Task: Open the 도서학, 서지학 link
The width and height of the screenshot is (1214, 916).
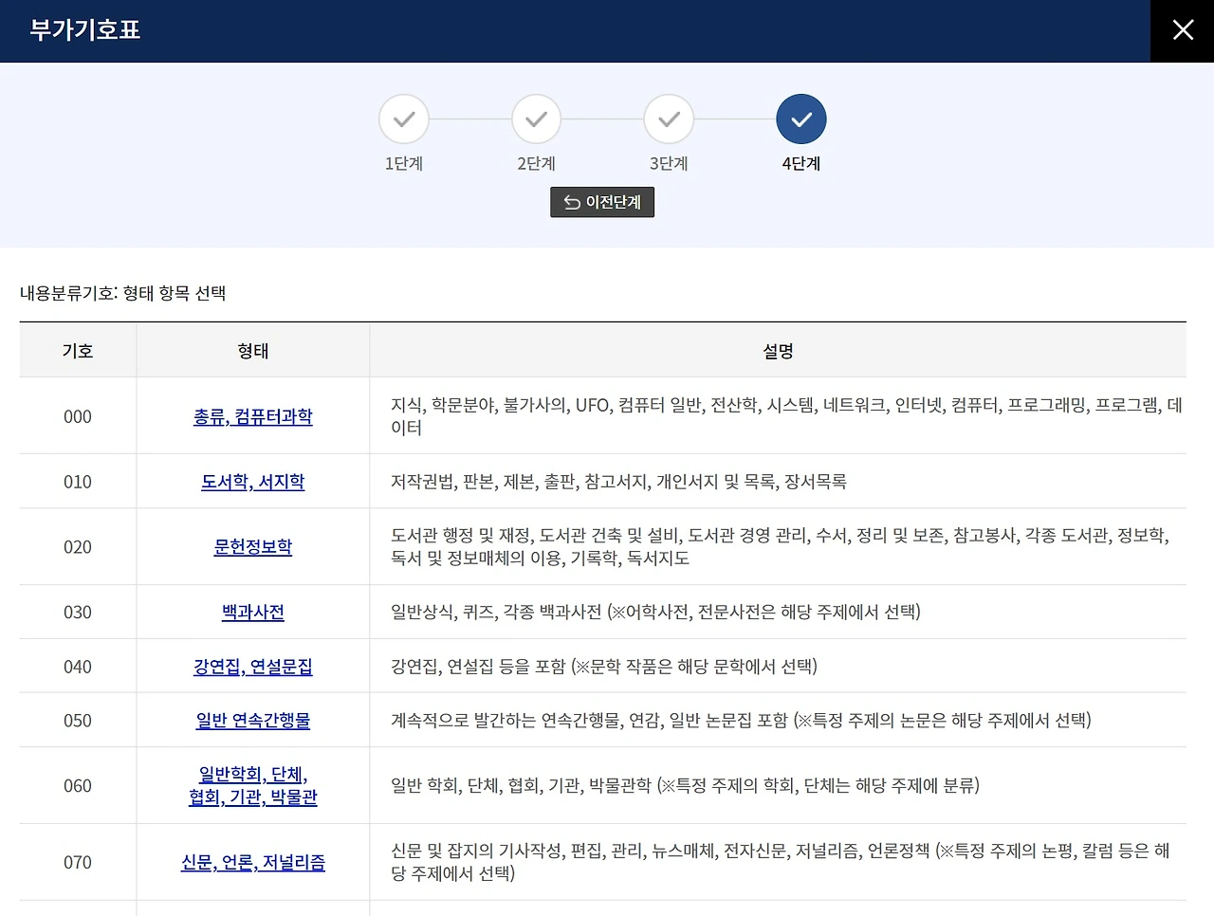Action: coord(252,482)
